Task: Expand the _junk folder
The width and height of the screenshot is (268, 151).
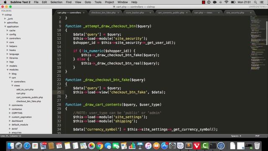Action: [5, 18]
